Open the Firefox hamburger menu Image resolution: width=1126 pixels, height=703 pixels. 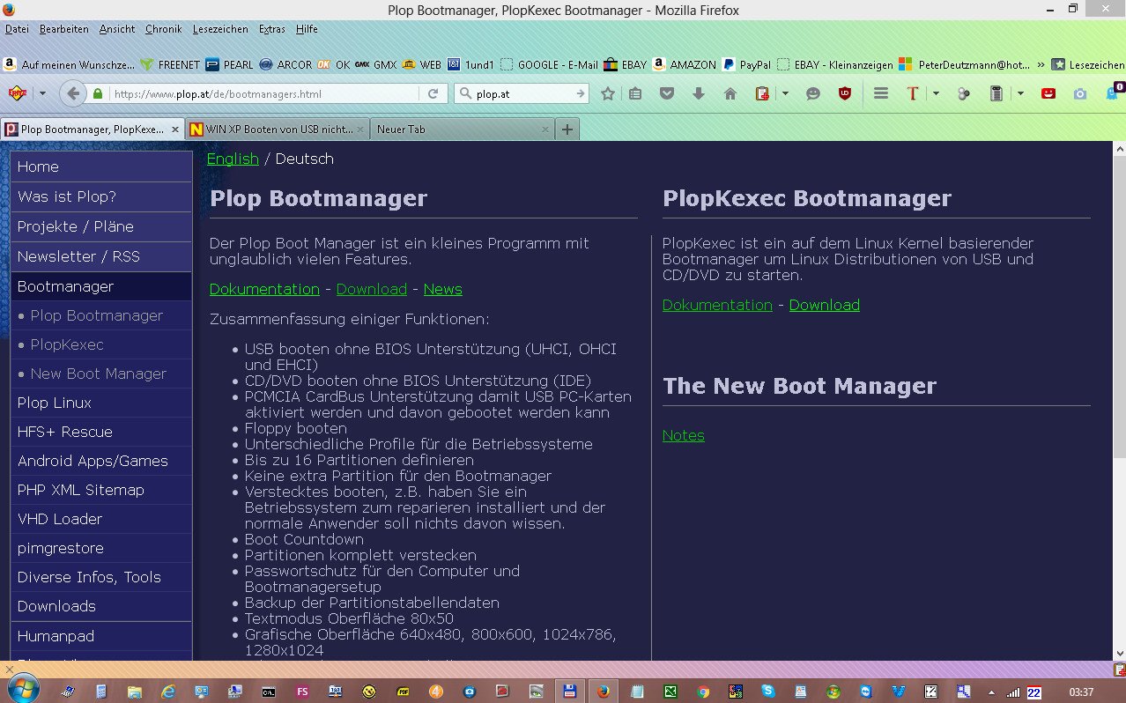pos(880,93)
